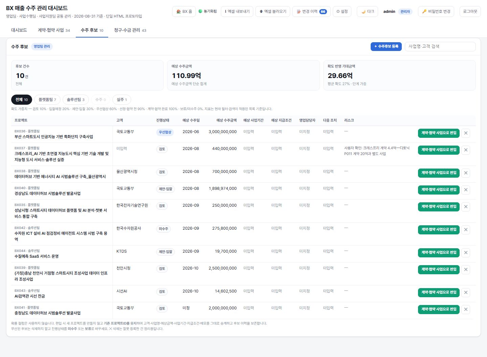Toggle 다크 mode moon button
The width and height of the screenshot is (487, 357).
[367, 11]
